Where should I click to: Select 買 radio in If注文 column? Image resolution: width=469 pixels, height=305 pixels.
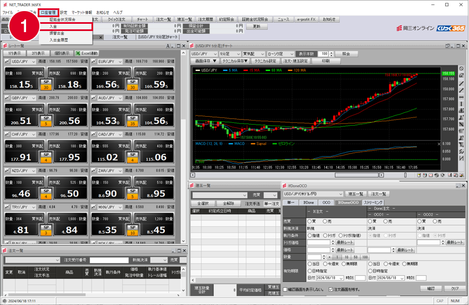[x=309, y=221]
